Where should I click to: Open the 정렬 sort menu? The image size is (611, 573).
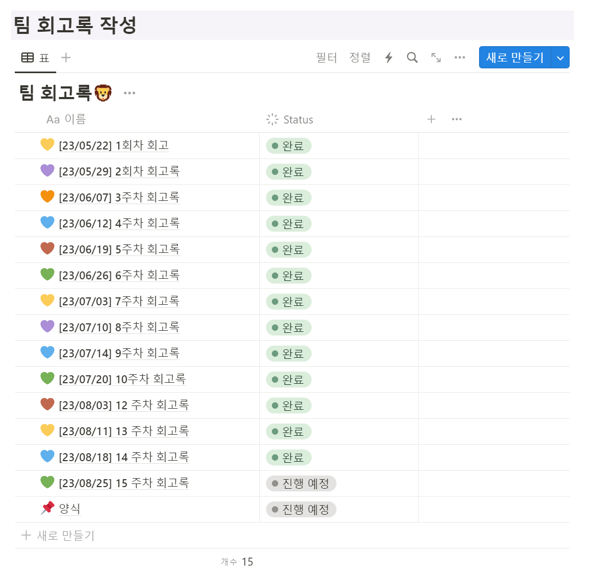(x=360, y=57)
